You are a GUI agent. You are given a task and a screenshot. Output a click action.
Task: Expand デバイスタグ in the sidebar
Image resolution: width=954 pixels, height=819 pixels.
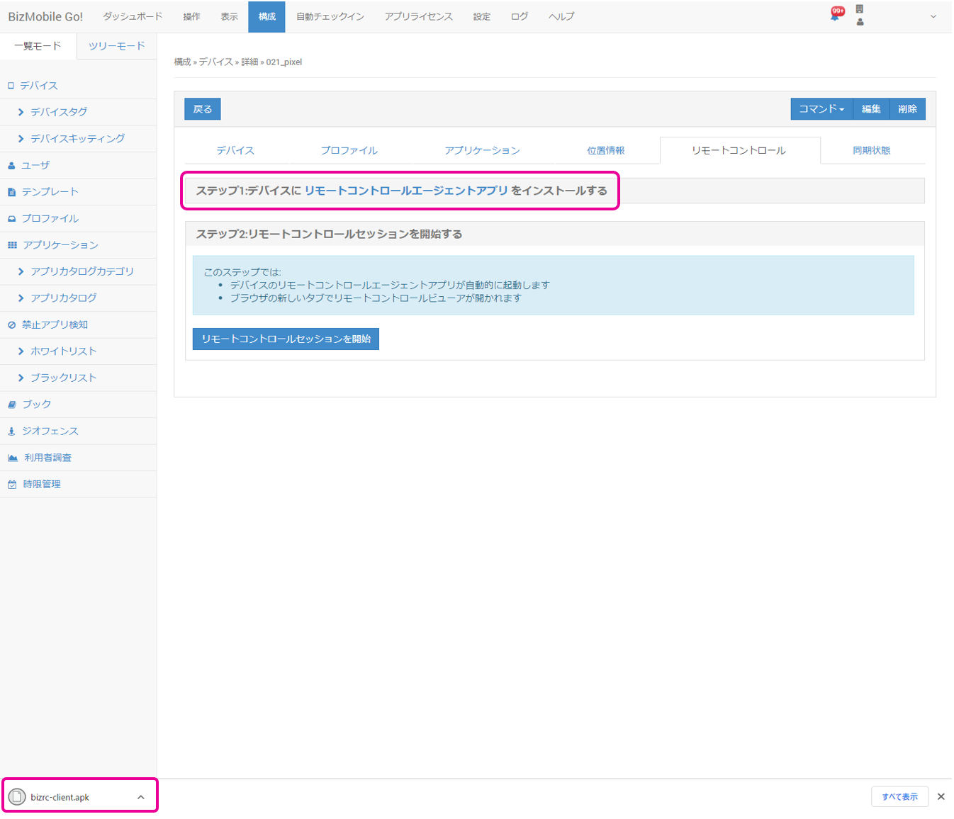coord(59,112)
